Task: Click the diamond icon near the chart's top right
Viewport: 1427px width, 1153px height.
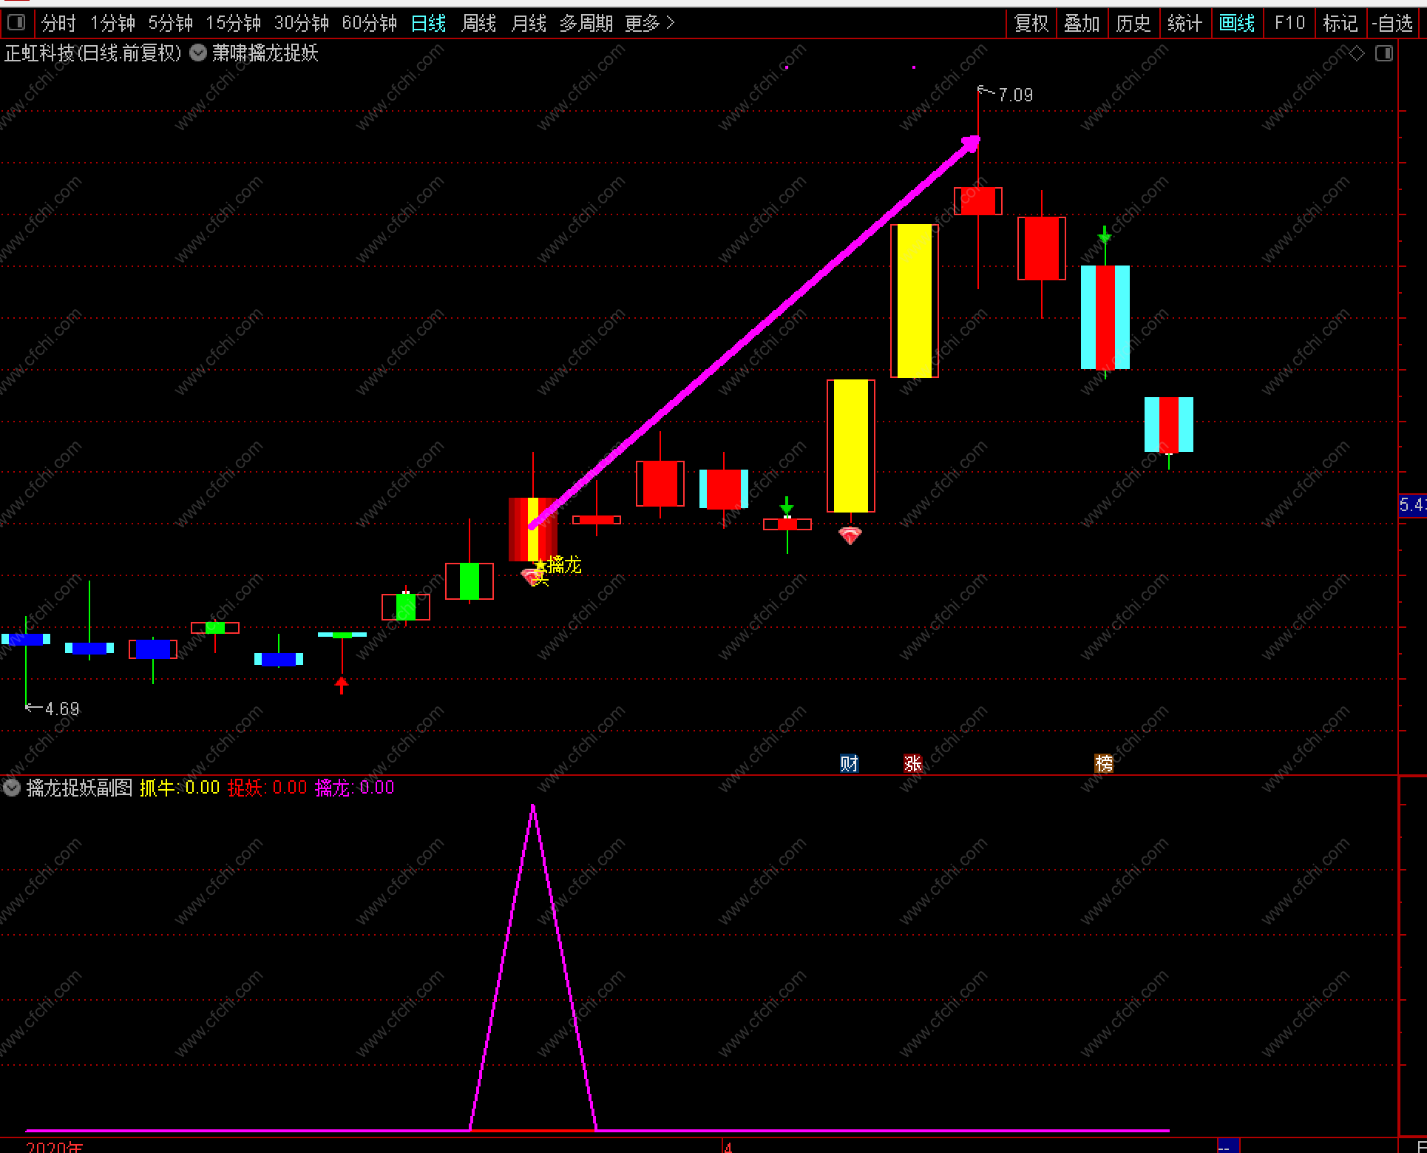Action: point(1356,53)
